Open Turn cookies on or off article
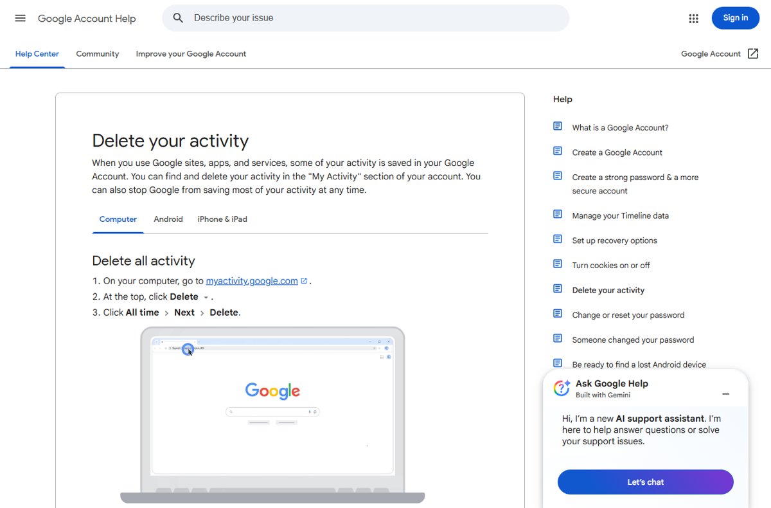This screenshot has height=508, width=771. point(611,265)
